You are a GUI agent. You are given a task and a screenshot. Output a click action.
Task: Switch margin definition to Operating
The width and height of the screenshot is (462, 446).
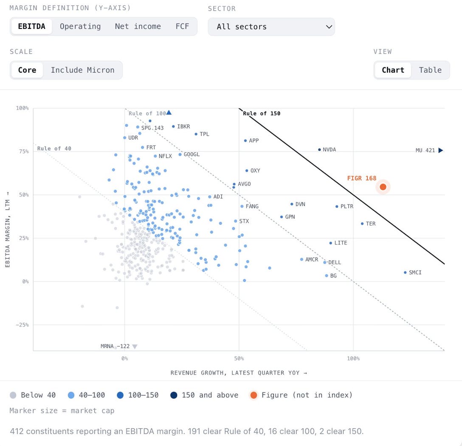coord(80,26)
